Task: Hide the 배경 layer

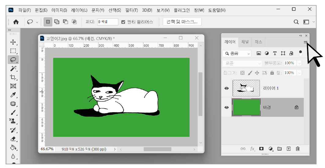Action: 227,107
